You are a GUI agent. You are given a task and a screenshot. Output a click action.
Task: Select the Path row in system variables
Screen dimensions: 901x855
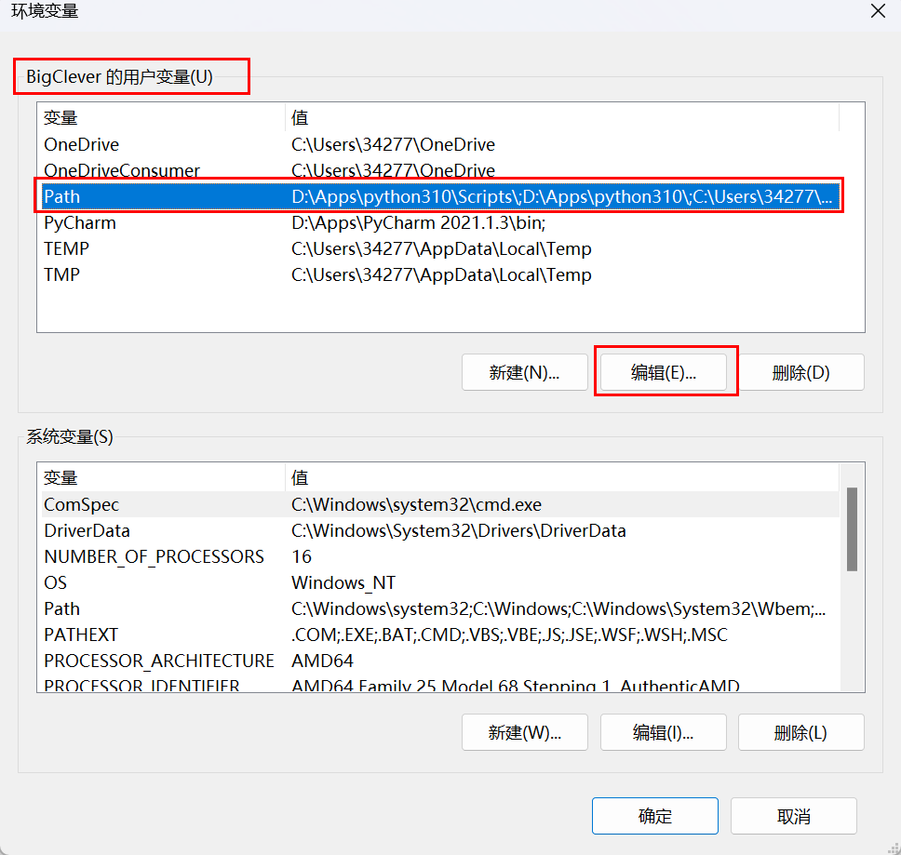point(440,608)
